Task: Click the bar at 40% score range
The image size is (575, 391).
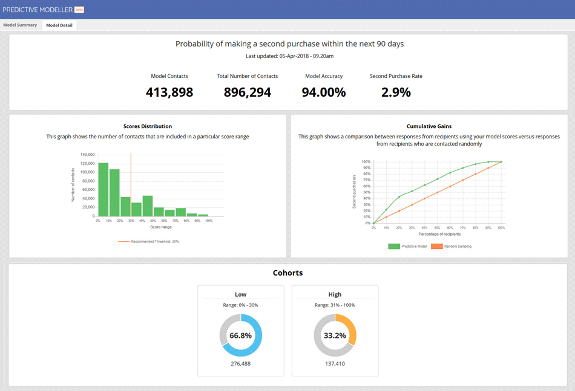Action: tap(148, 206)
